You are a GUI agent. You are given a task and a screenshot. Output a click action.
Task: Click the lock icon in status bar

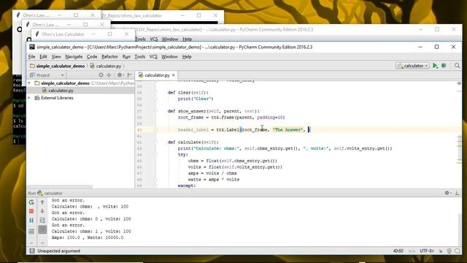440,251
